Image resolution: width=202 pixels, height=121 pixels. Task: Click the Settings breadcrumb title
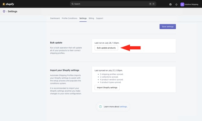point(12,11)
